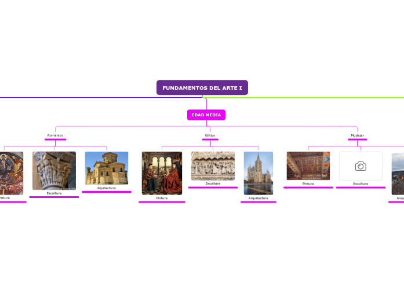Click the Románico branch label
The height and width of the screenshot is (301, 404).
[55, 135]
